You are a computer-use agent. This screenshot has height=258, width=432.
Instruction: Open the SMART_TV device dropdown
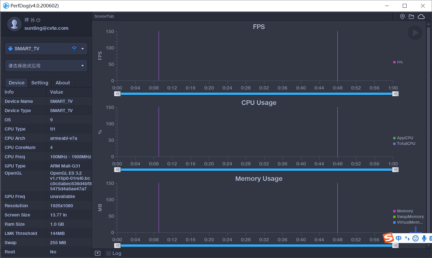pos(82,48)
